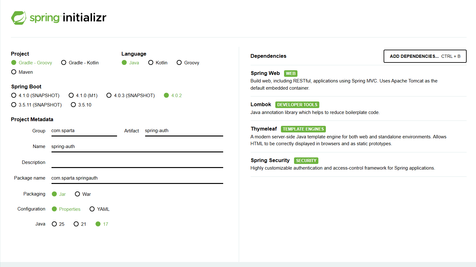The height and width of the screenshot is (267, 476).
Task: Select Java language radio
Action: (130, 62)
